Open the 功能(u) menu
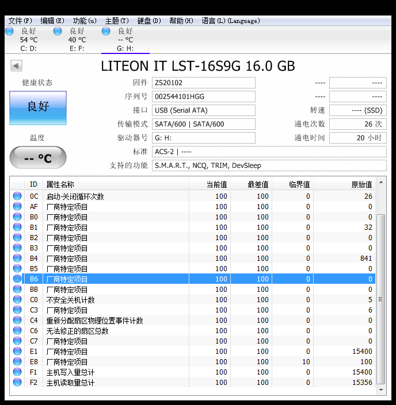The width and height of the screenshot is (396, 405). tap(85, 21)
